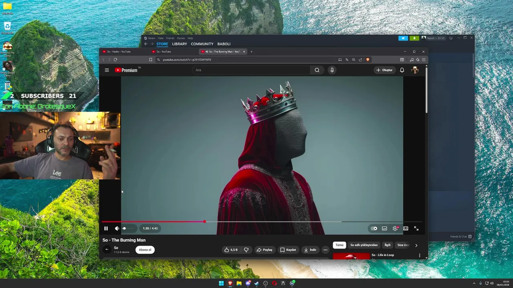Open the So channel avatar
The width and height of the screenshot is (513, 288).
click(x=107, y=250)
